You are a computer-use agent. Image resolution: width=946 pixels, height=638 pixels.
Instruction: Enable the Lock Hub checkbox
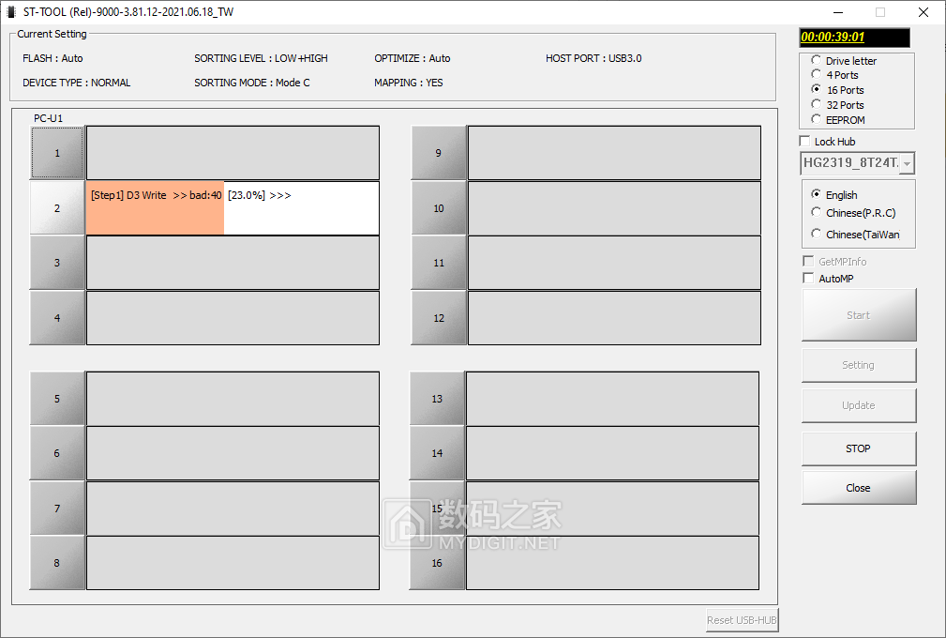(x=805, y=142)
